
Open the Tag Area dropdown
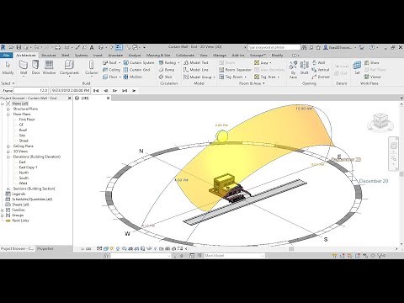(278, 77)
